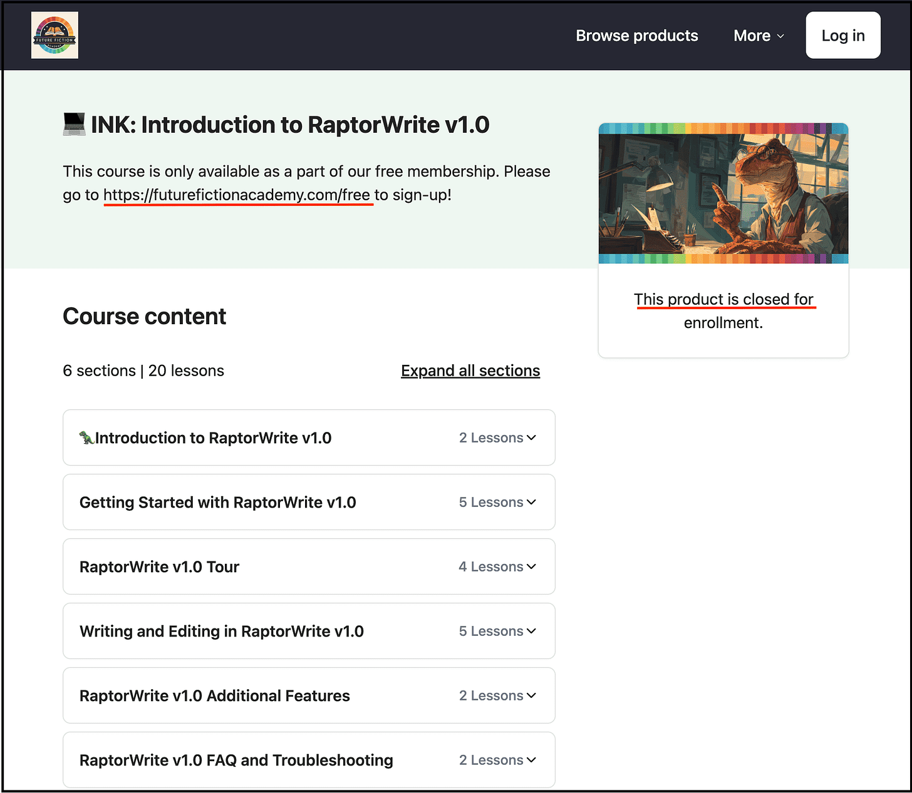Viewport: 912px width, 793px height.
Task: Open the More dropdown menu
Action: tap(759, 36)
